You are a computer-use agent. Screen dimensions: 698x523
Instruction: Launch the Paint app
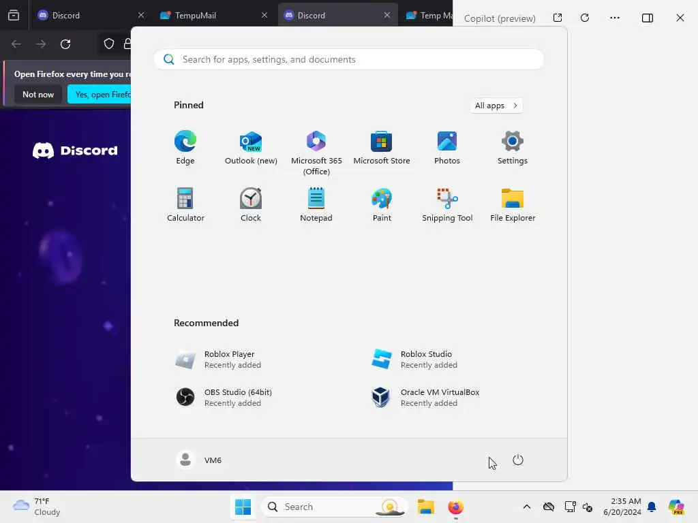(382, 204)
